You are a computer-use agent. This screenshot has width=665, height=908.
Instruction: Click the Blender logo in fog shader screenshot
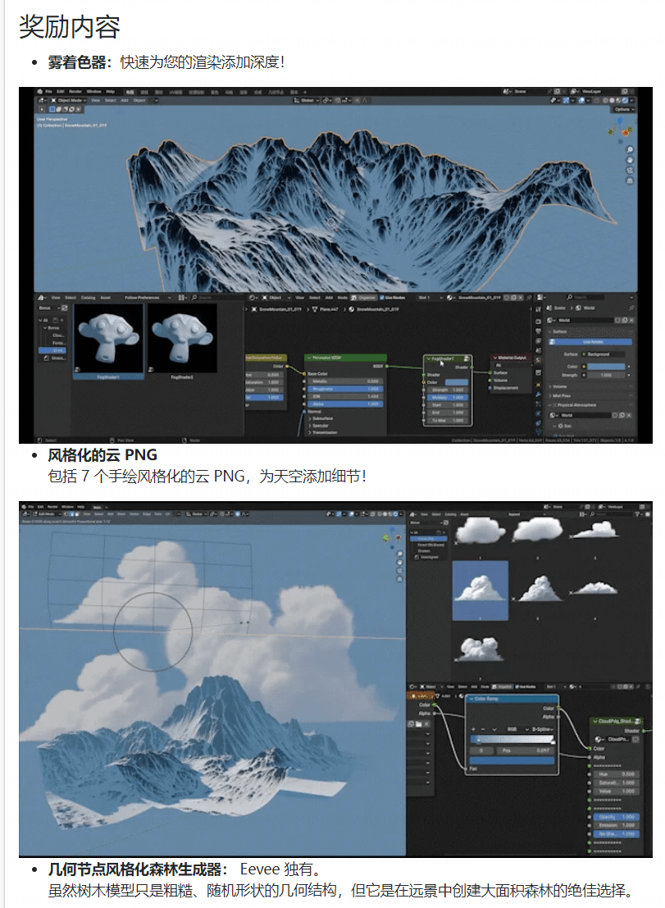(40, 92)
